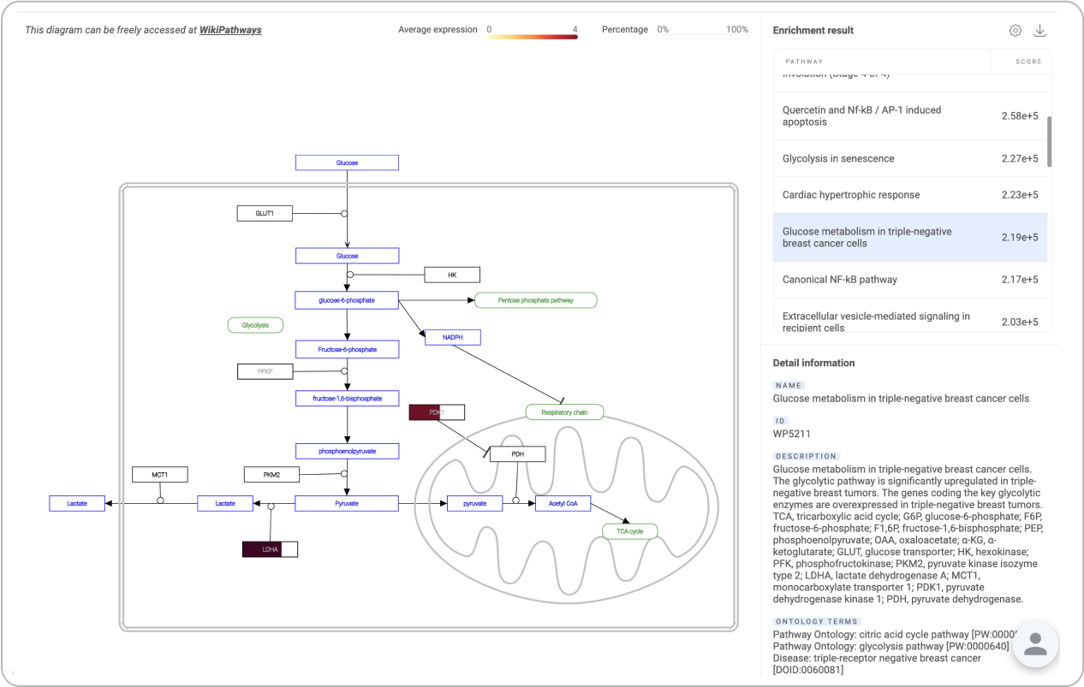Click the LDHA gene node
The height and width of the screenshot is (687, 1084).
point(270,549)
